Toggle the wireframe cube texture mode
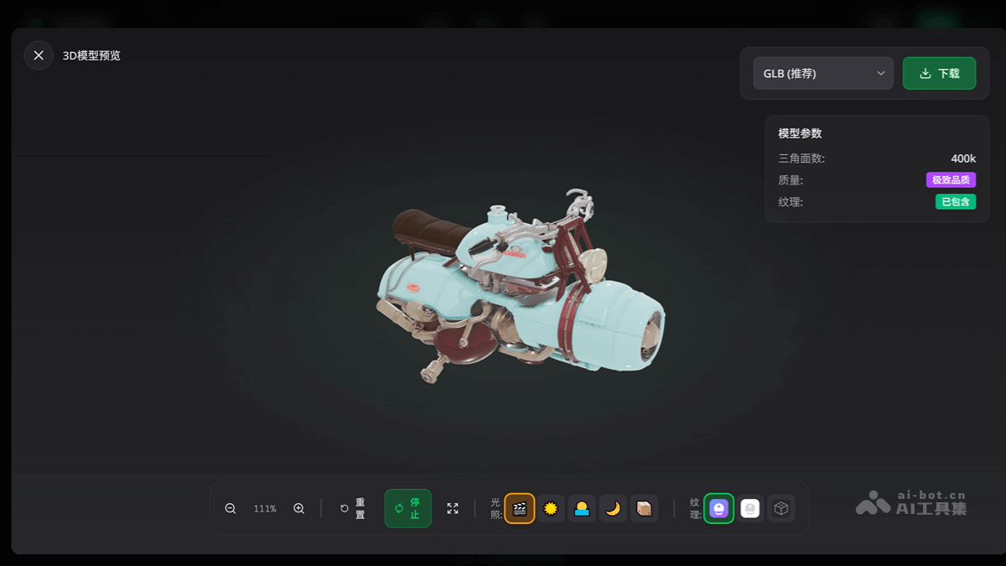The height and width of the screenshot is (566, 1006). coord(781,509)
